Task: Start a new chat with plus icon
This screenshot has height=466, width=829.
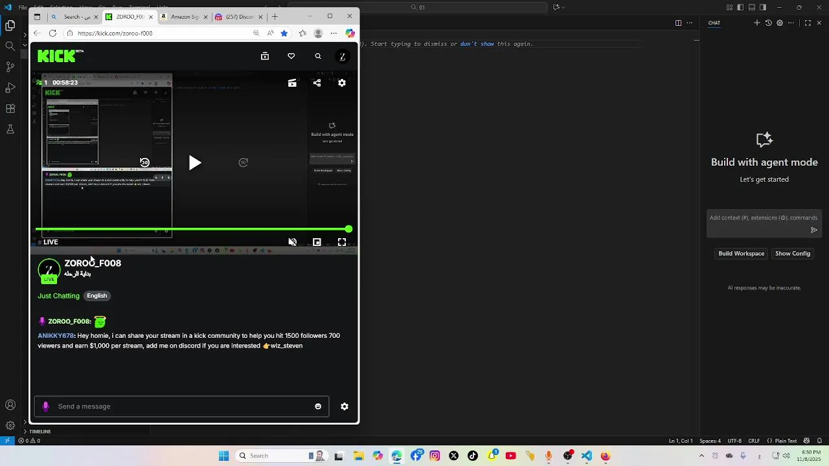Action: point(756,23)
